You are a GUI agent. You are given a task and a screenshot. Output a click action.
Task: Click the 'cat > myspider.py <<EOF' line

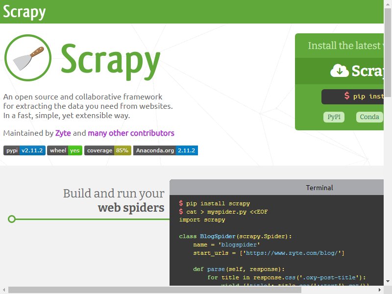223,212
